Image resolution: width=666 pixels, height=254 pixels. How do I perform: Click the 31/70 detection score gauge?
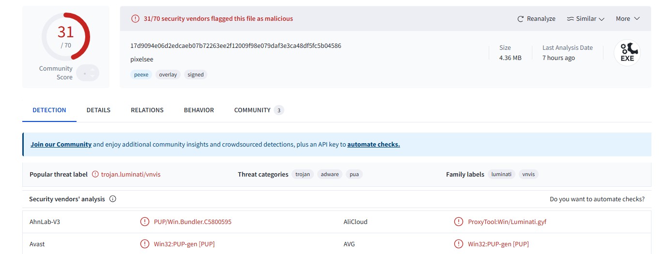point(66,37)
